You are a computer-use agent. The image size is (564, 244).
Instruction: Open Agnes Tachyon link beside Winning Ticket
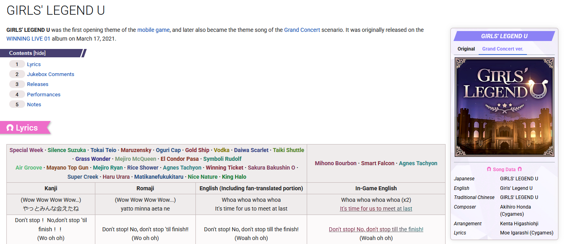tap(182, 168)
